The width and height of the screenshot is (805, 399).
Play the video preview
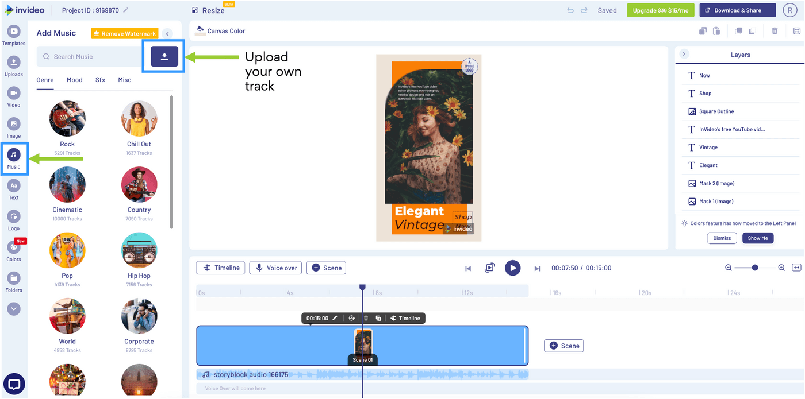click(512, 268)
